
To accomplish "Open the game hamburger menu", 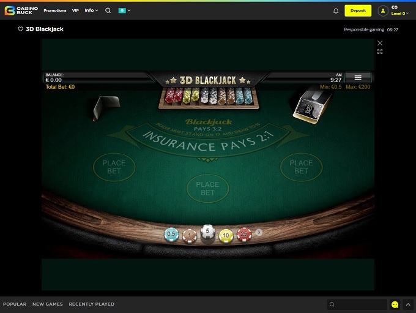I will click(x=358, y=78).
